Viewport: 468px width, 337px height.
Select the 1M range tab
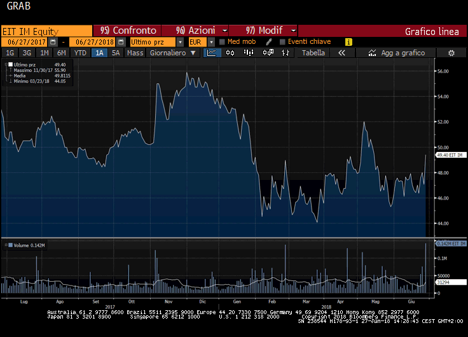tap(44, 53)
